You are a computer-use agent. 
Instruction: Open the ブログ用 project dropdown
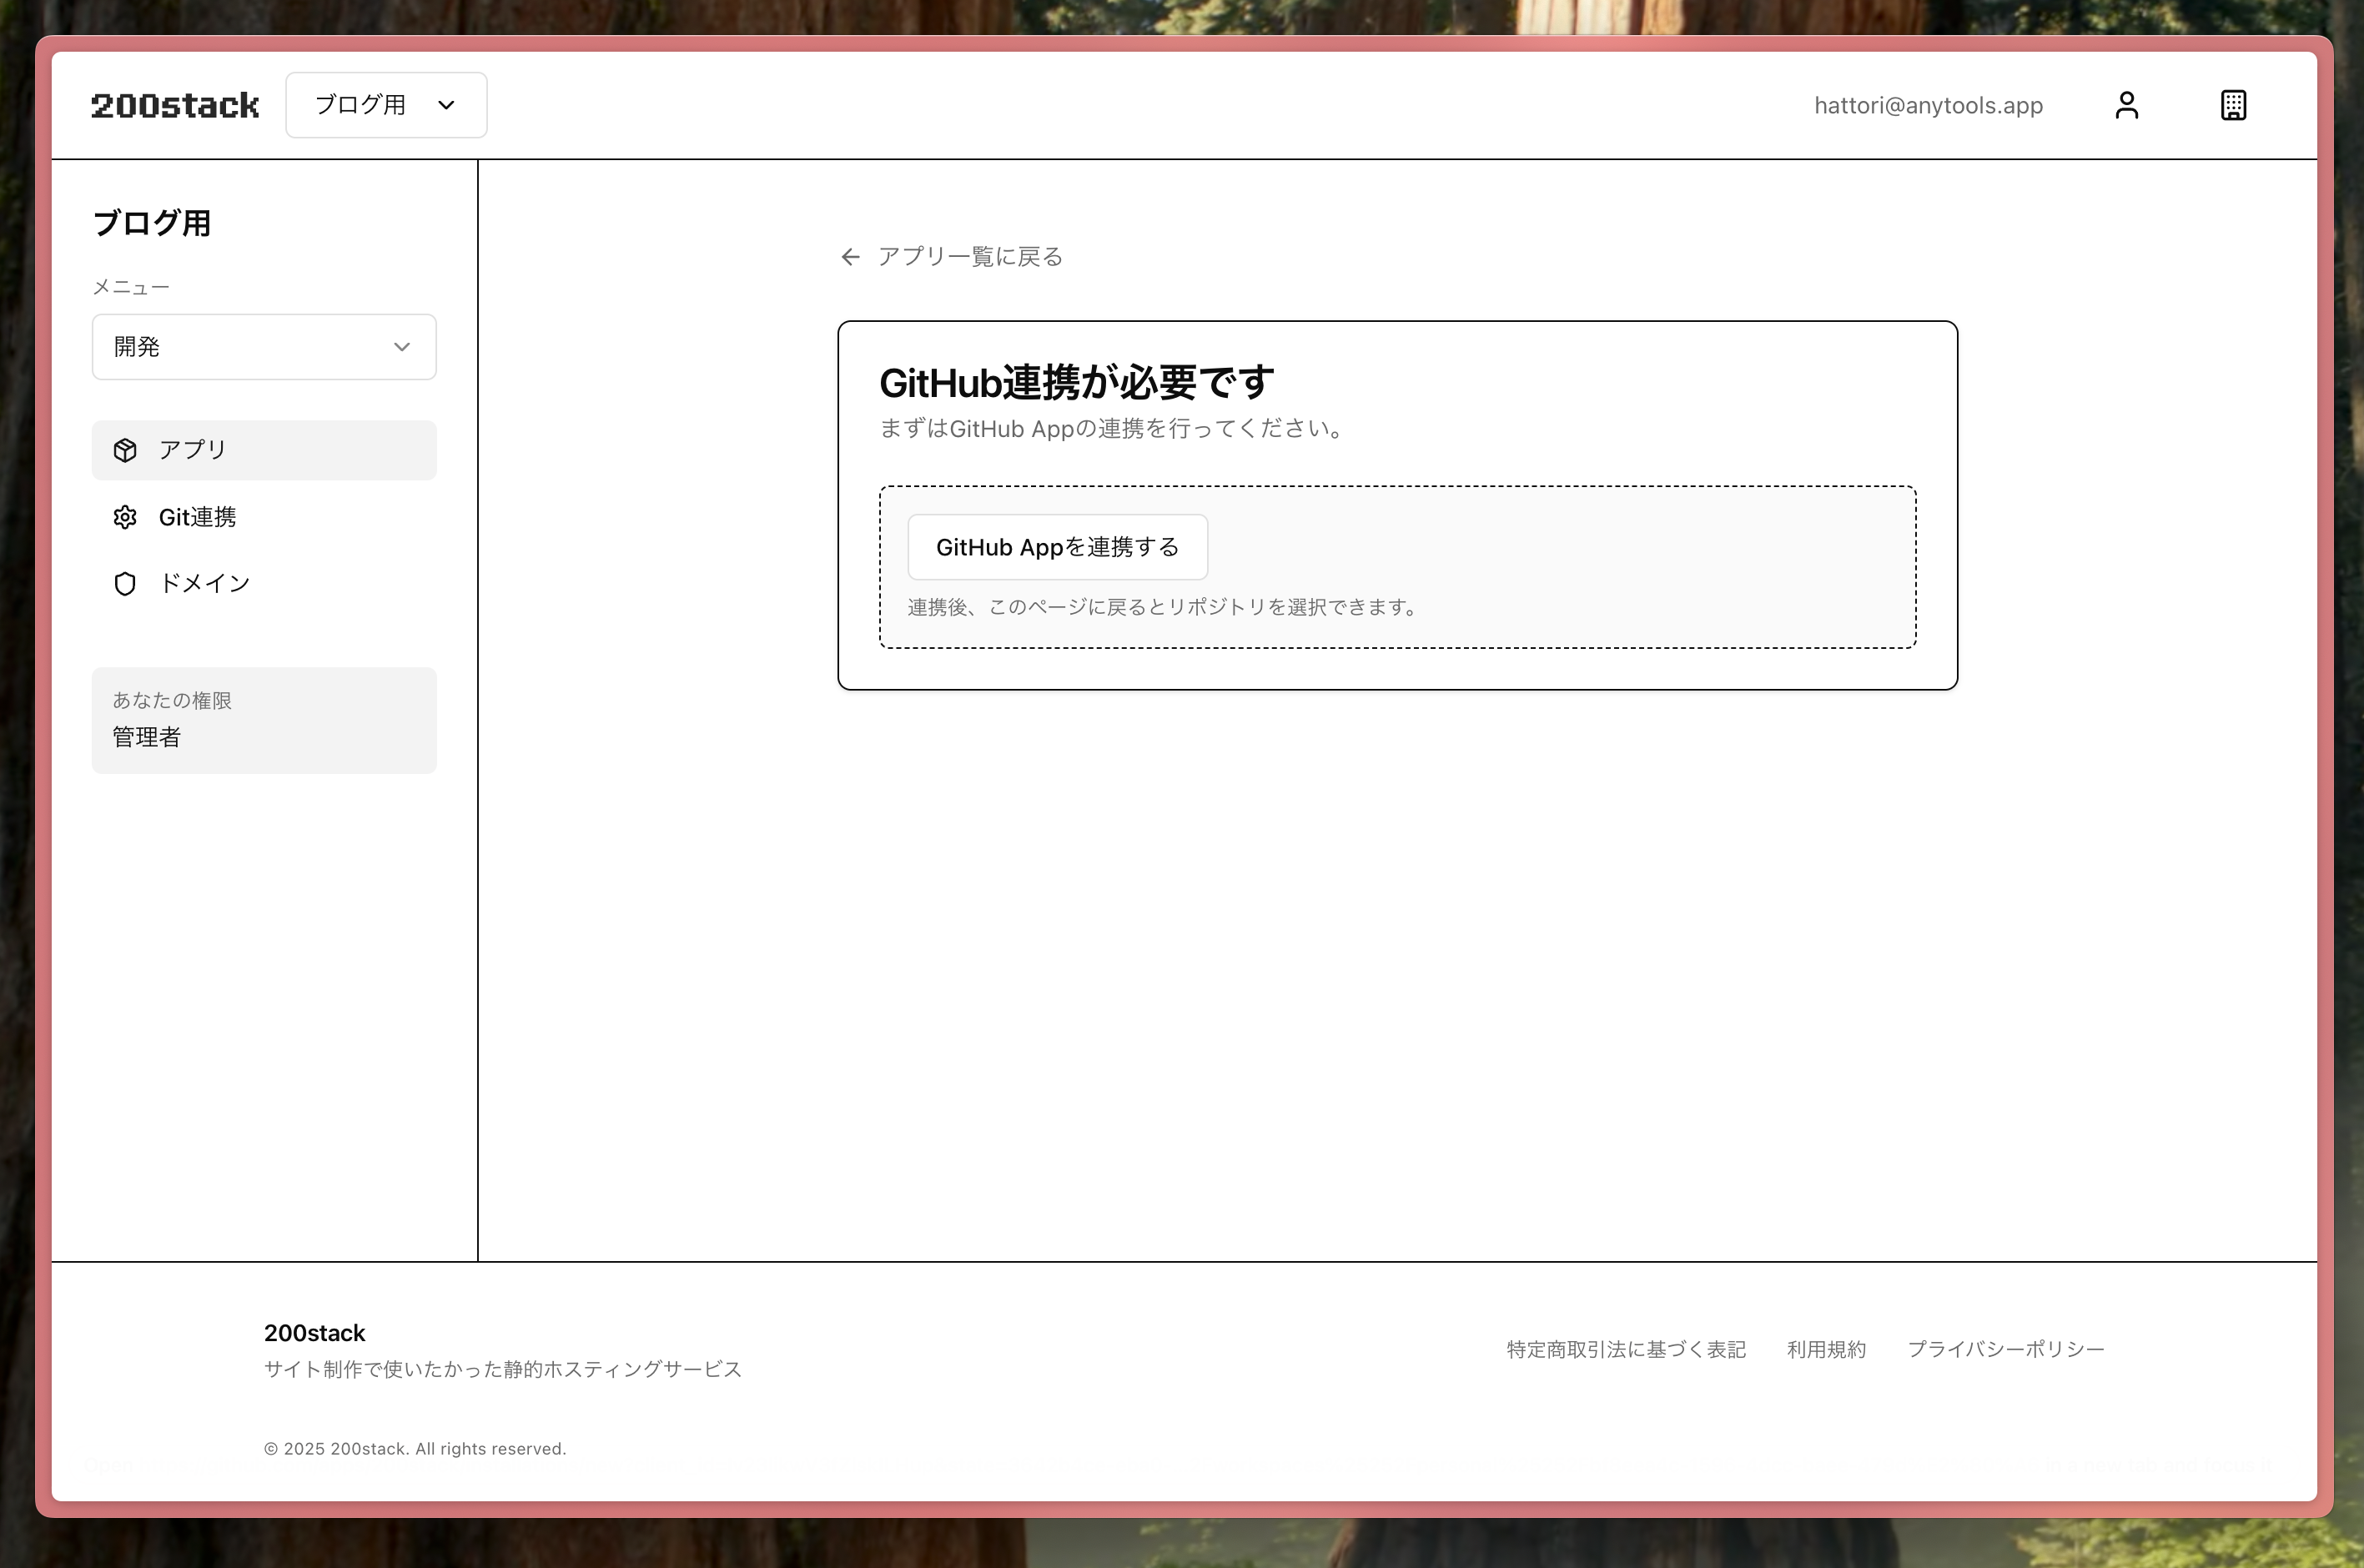pos(386,105)
